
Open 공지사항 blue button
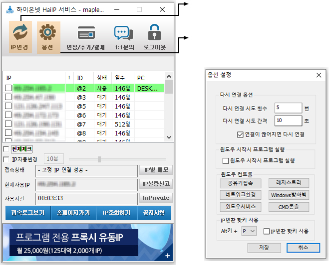[x=154, y=213]
